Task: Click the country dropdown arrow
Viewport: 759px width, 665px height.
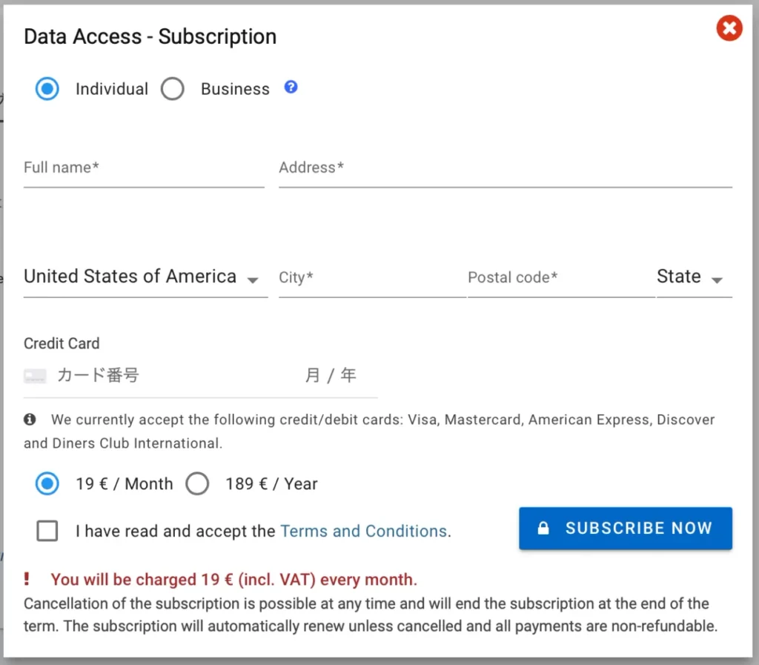Action: pos(253,279)
